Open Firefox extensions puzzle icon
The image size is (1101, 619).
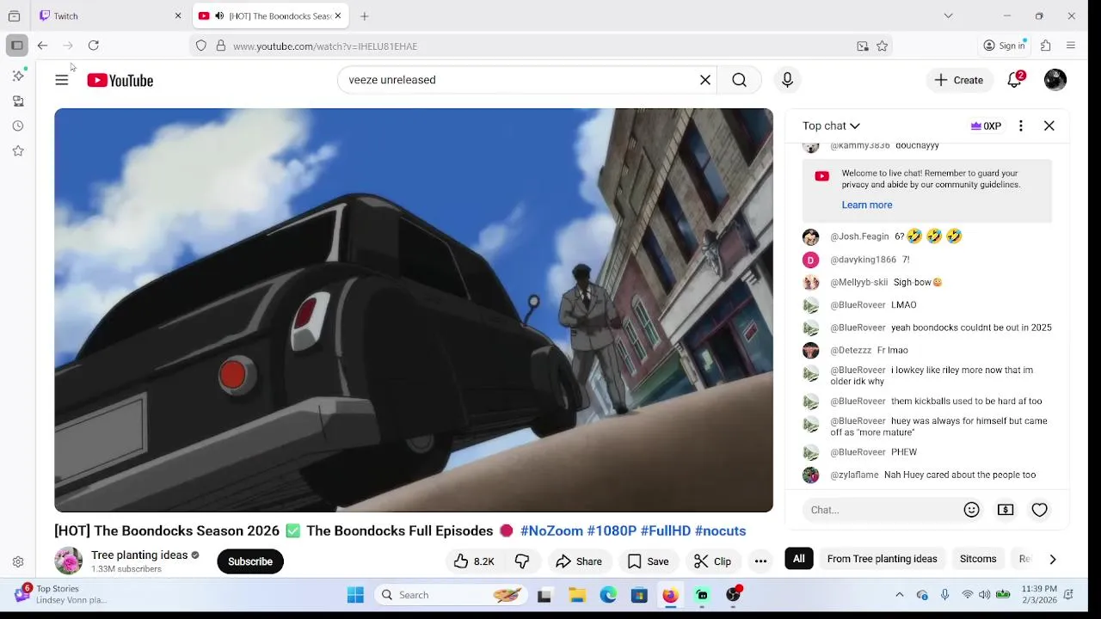(1046, 46)
